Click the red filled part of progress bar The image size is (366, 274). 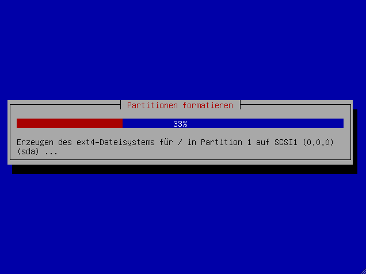(70, 123)
